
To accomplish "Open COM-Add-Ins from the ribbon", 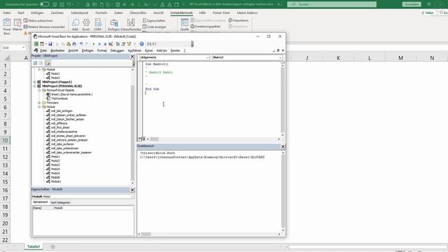I will tap(98, 24).
